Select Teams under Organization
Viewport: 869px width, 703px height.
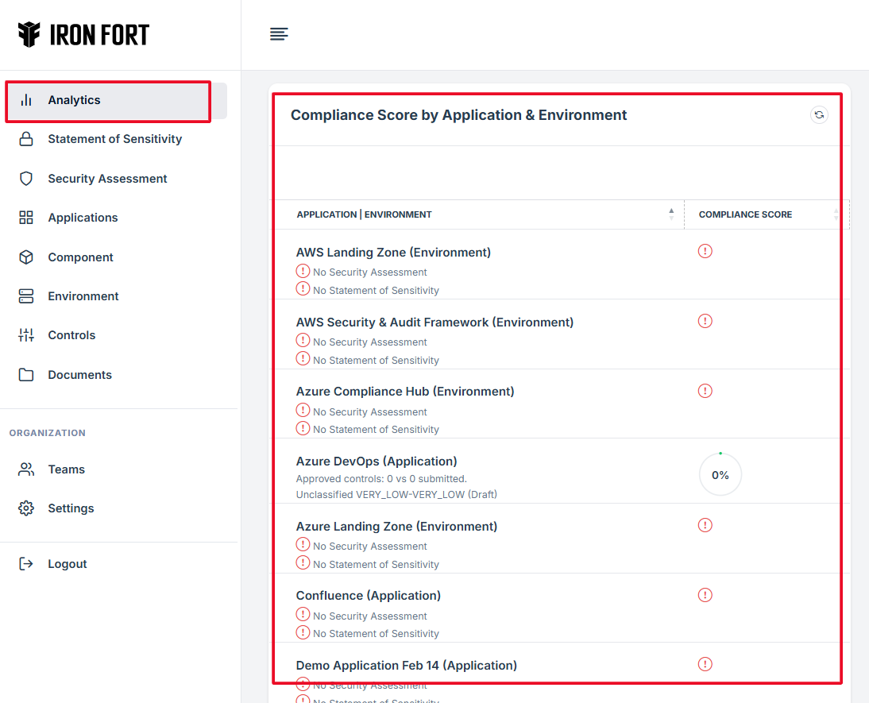(66, 469)
